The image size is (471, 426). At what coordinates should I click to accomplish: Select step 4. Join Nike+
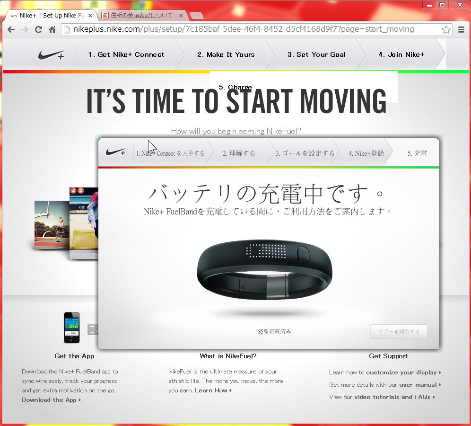(401, 55)
